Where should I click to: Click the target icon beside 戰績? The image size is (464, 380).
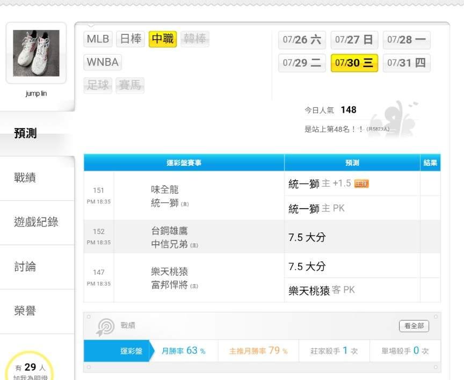(105, 327)
